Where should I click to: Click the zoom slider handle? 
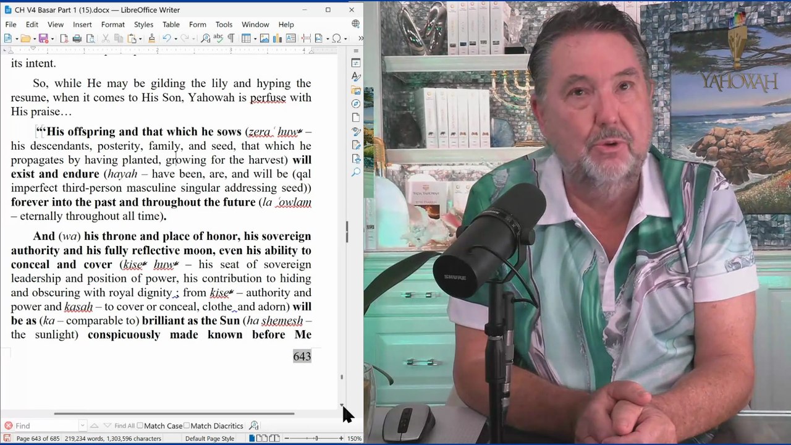pos(316,438)
